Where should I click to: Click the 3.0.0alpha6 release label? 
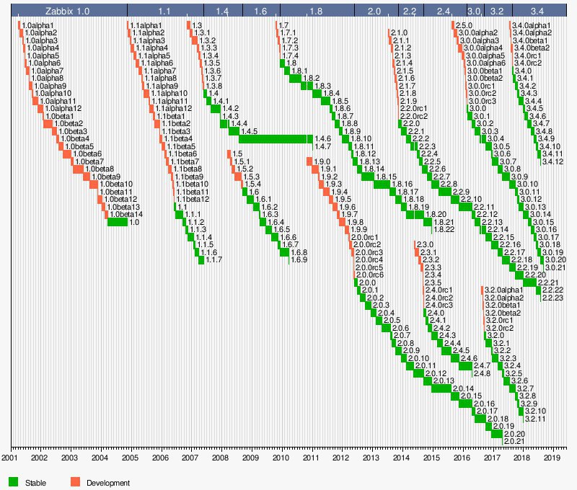[x=486, y=63]
